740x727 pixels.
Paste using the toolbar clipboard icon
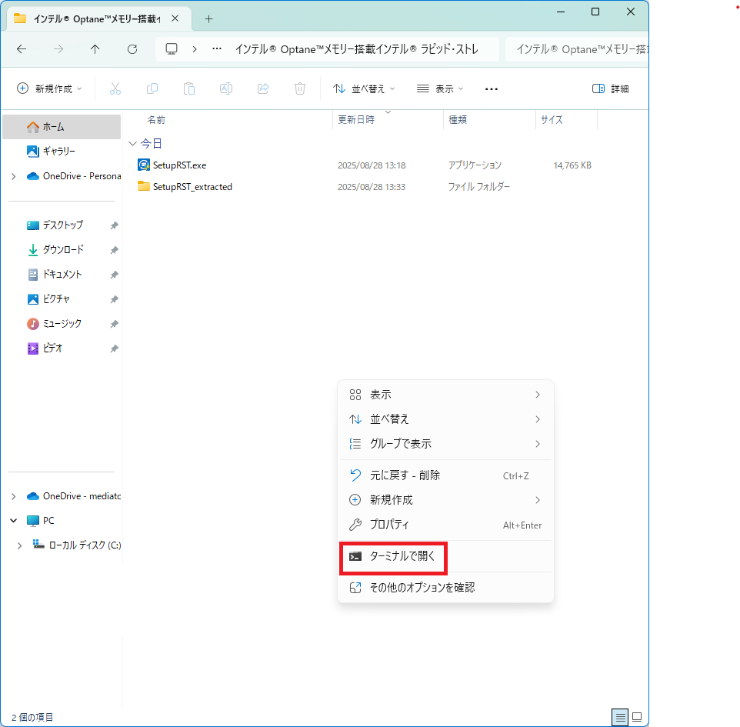click(189, 88)
